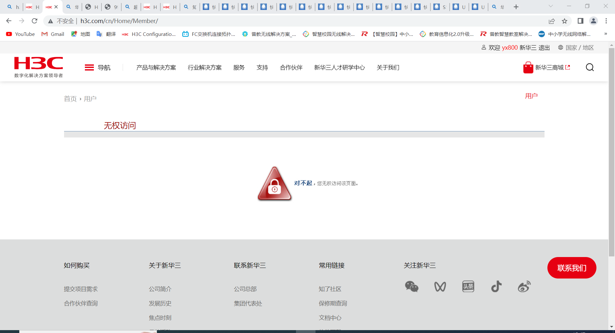Screen dimensions: 615x333
Task: Open the Chrome three-dot menu
Action: click(606, 21)
